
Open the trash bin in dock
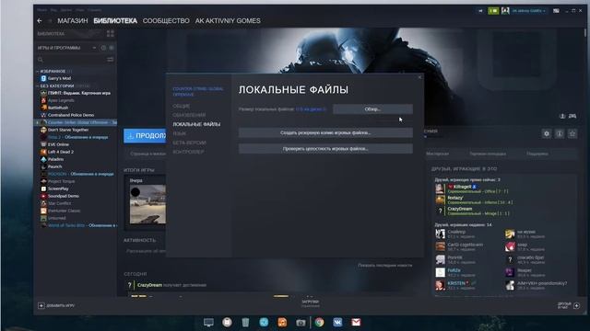pos(245,322)
